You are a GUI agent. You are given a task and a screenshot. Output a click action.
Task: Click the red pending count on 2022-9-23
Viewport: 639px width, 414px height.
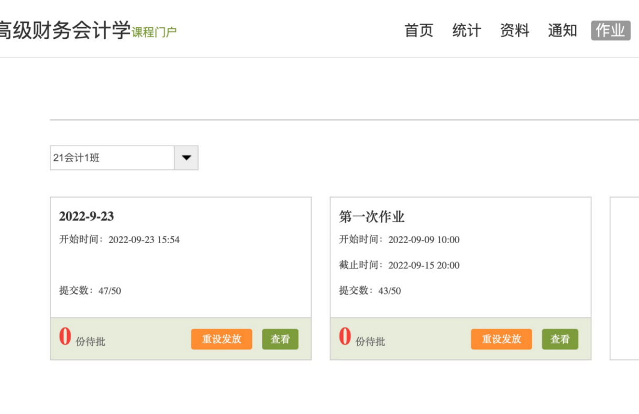[x=65, y=337]
